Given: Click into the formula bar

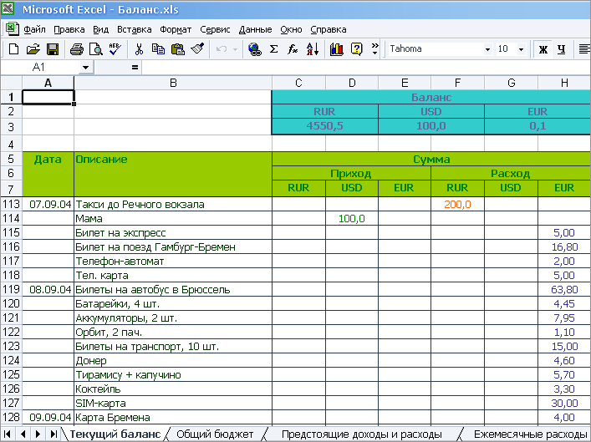Looking at the screenshot, I should [x=366, y=68].
